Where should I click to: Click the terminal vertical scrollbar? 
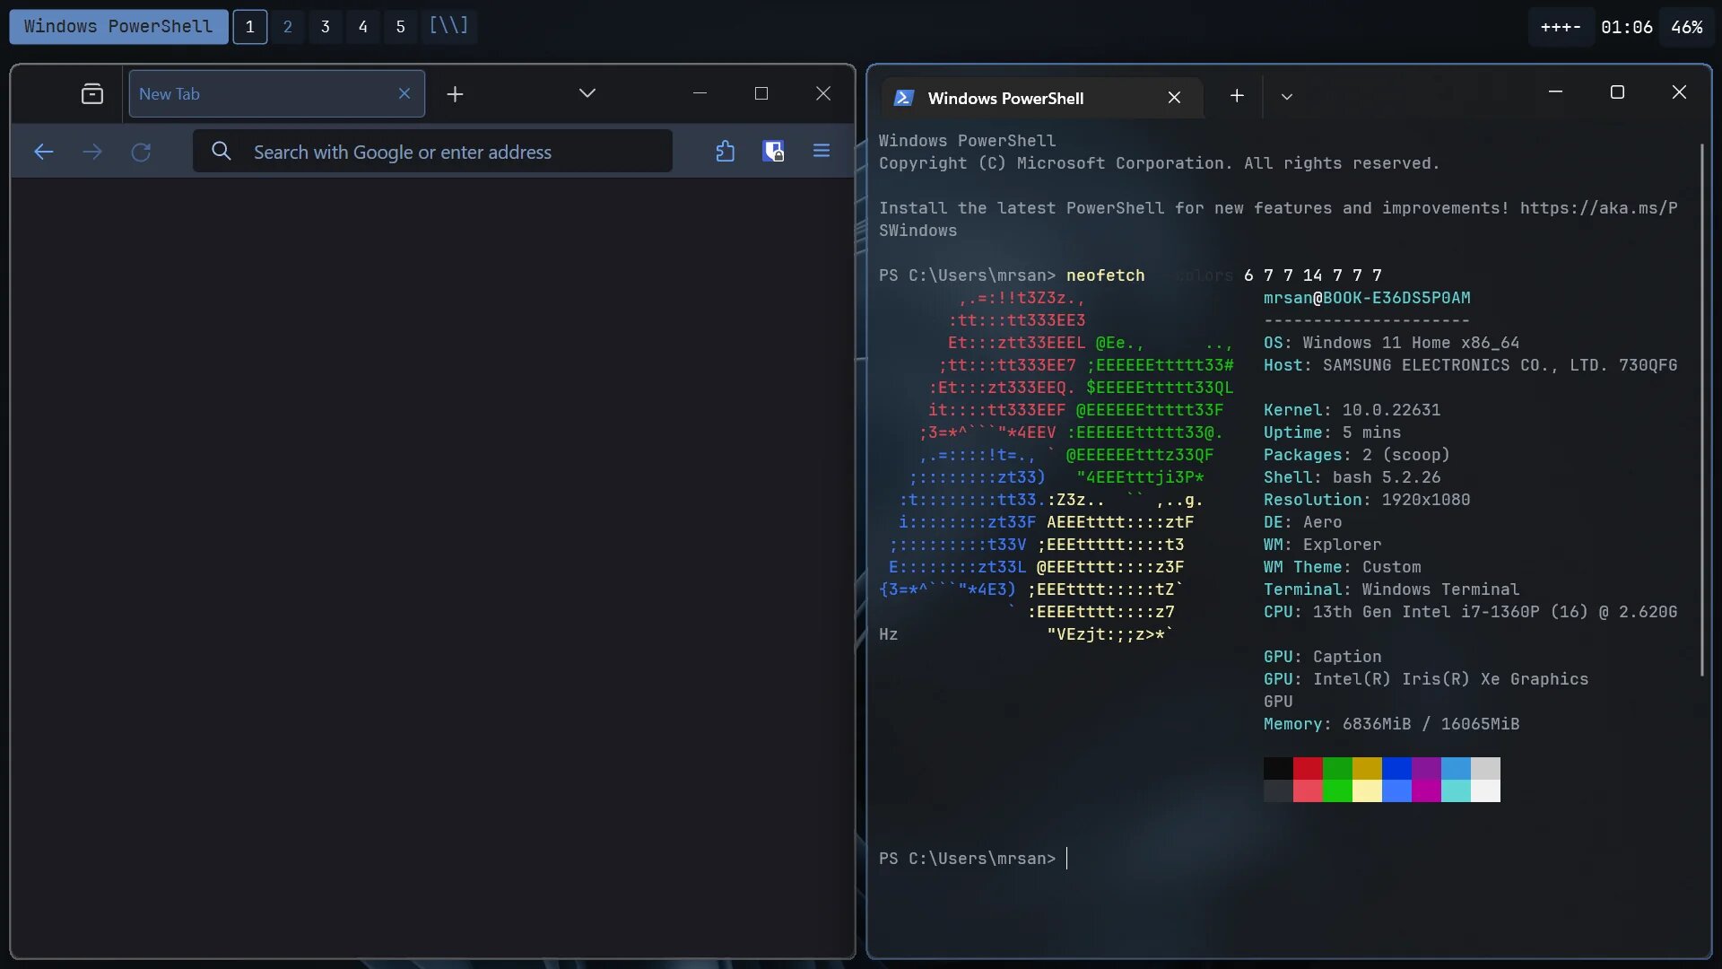(1701, 409)
